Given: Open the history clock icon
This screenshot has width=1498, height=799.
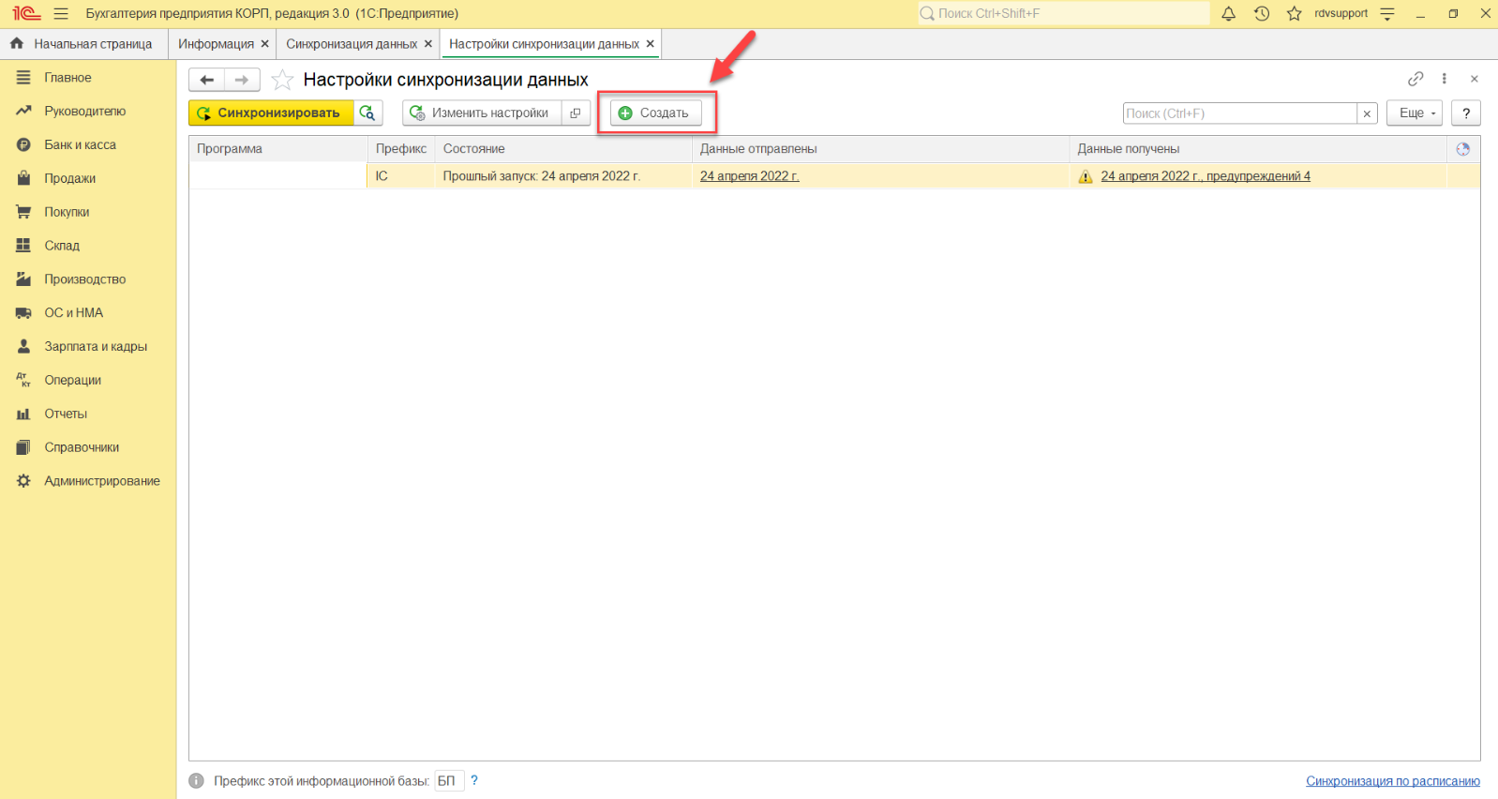Looking at the screenshot, I should point(1262,14).
